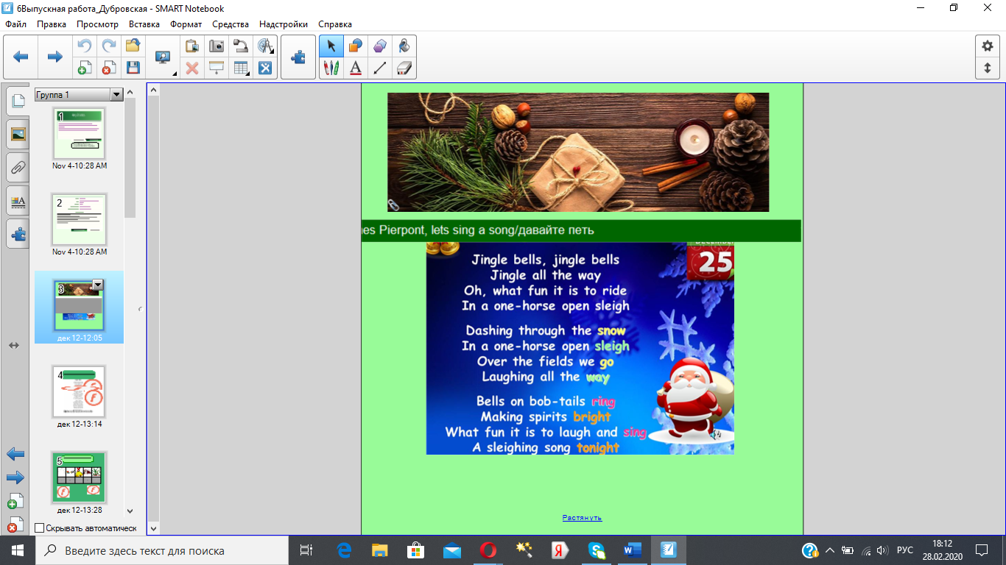Open the Gallery tab in sidebar

tap(18, 134)
